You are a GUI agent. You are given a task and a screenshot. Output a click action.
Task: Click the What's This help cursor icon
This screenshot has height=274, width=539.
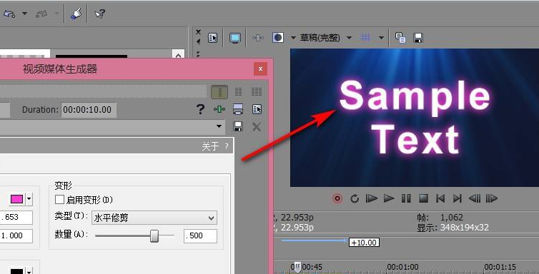[99, 14]
